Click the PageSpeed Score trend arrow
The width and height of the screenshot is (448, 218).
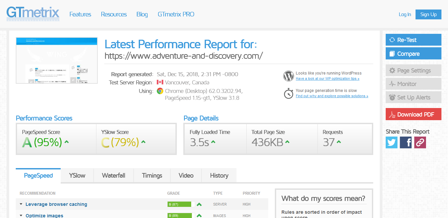67,142
